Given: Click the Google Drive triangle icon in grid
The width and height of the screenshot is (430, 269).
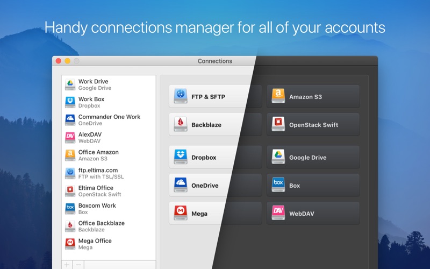Looking at the screenshot, I should (x=278, y=157).
